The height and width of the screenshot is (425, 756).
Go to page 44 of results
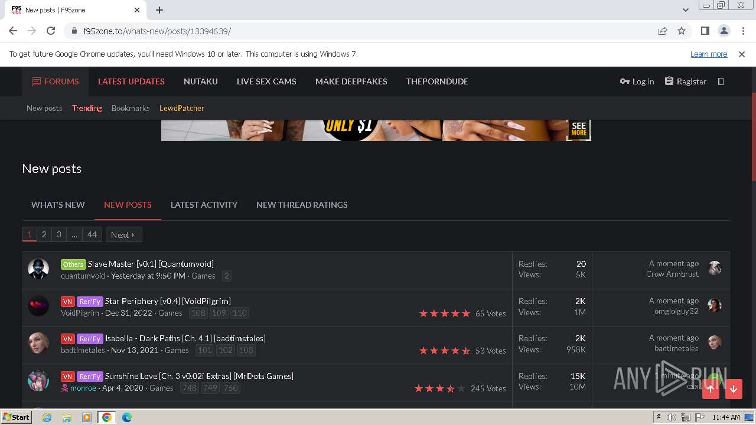click(92, 234)
